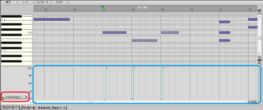Select the zero-value node at measure 29
The height and width of the screenshot is (110, 263).
tap(161, 99)
